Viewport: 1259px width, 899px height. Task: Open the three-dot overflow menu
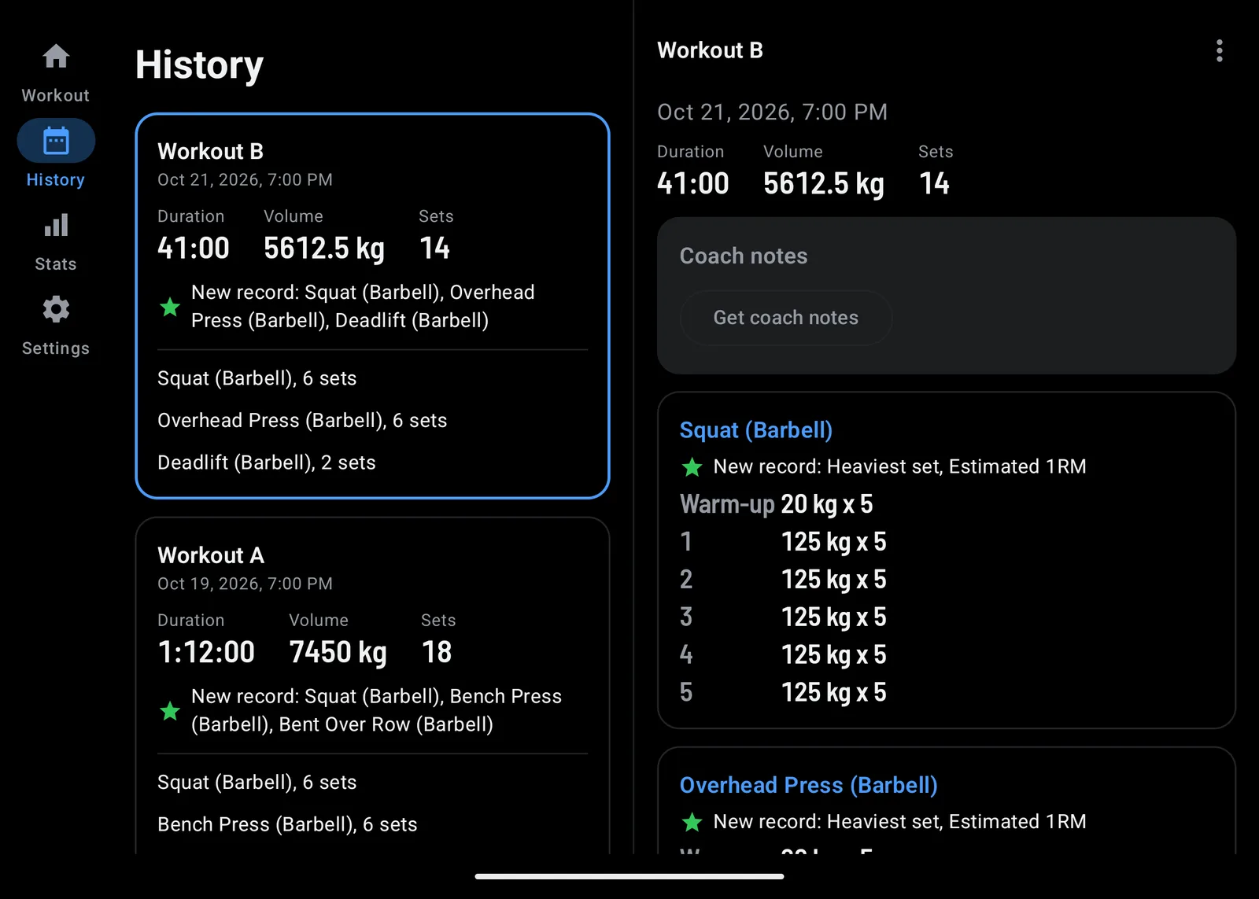1219,51
